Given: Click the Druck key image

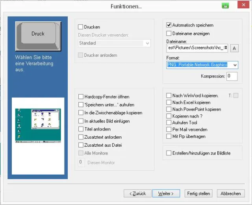Looking at the screenshot, I should (x=38, y=36).
